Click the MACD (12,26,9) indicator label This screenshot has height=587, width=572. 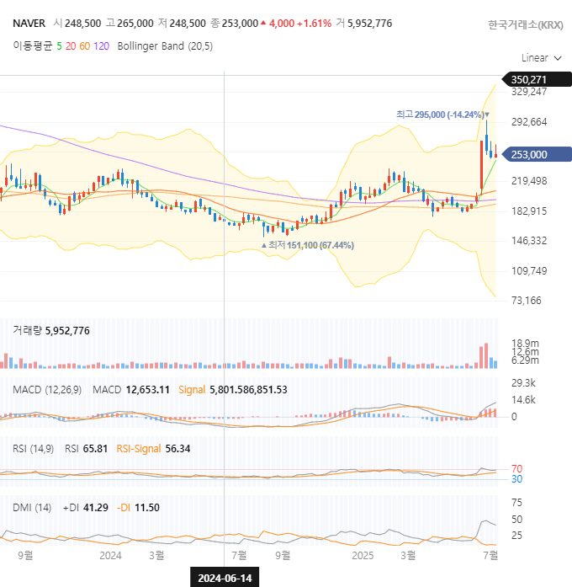click(x=47, y=390)
